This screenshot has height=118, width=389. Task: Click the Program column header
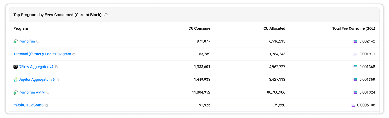pos(21,28)
